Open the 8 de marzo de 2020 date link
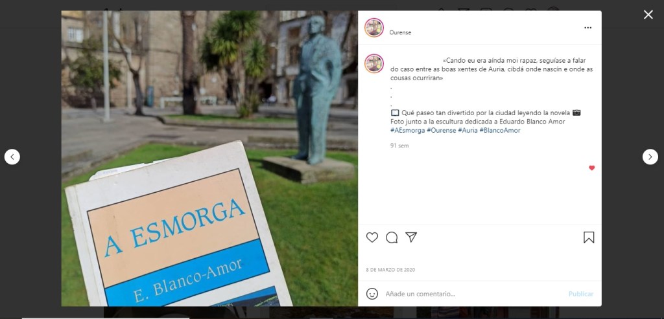 pos(390,270)
